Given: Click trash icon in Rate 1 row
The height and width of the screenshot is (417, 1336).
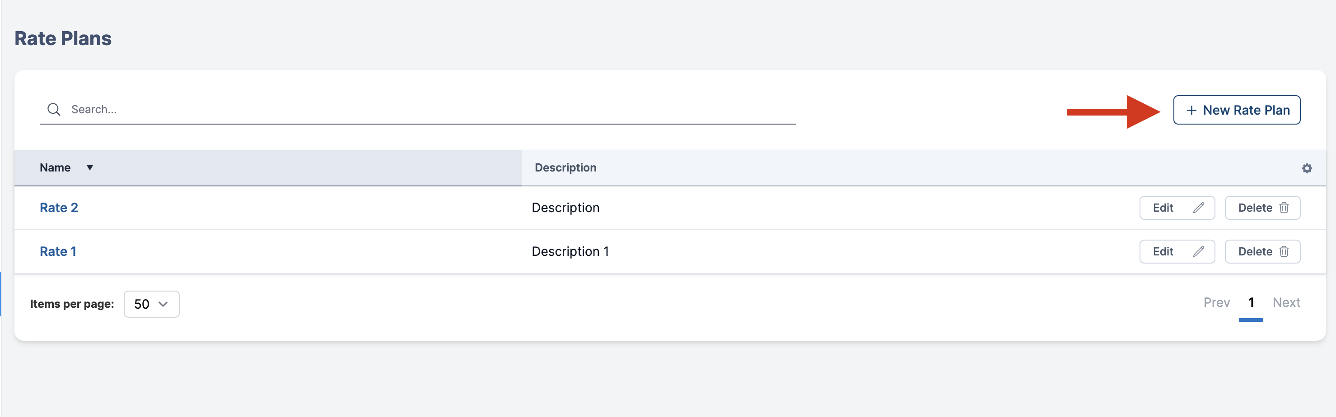Looking at the screenshot, I should coord(1284,251).
